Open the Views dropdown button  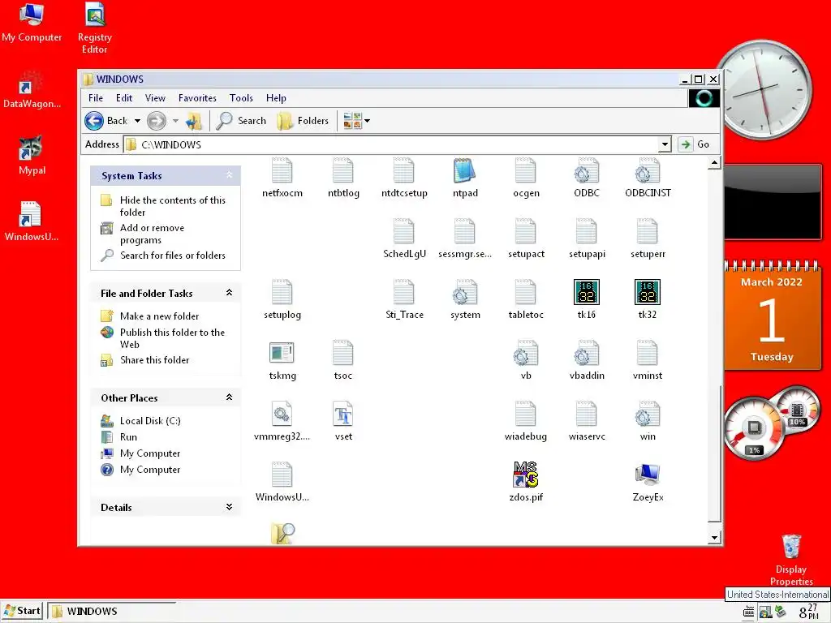click(356, 122)
